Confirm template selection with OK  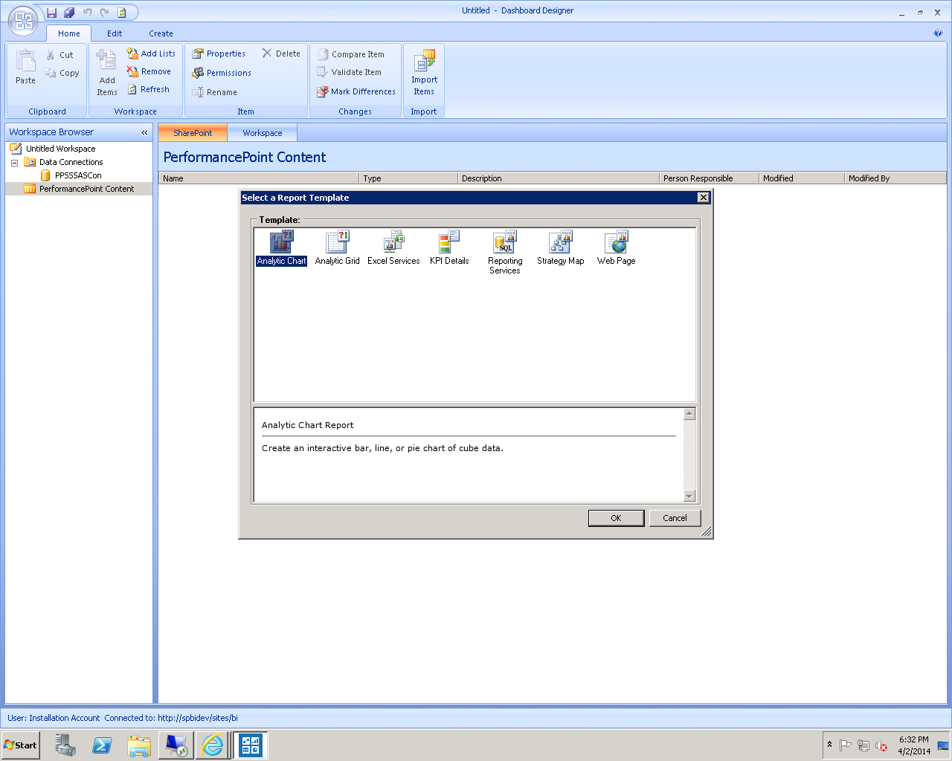[616, 517]
